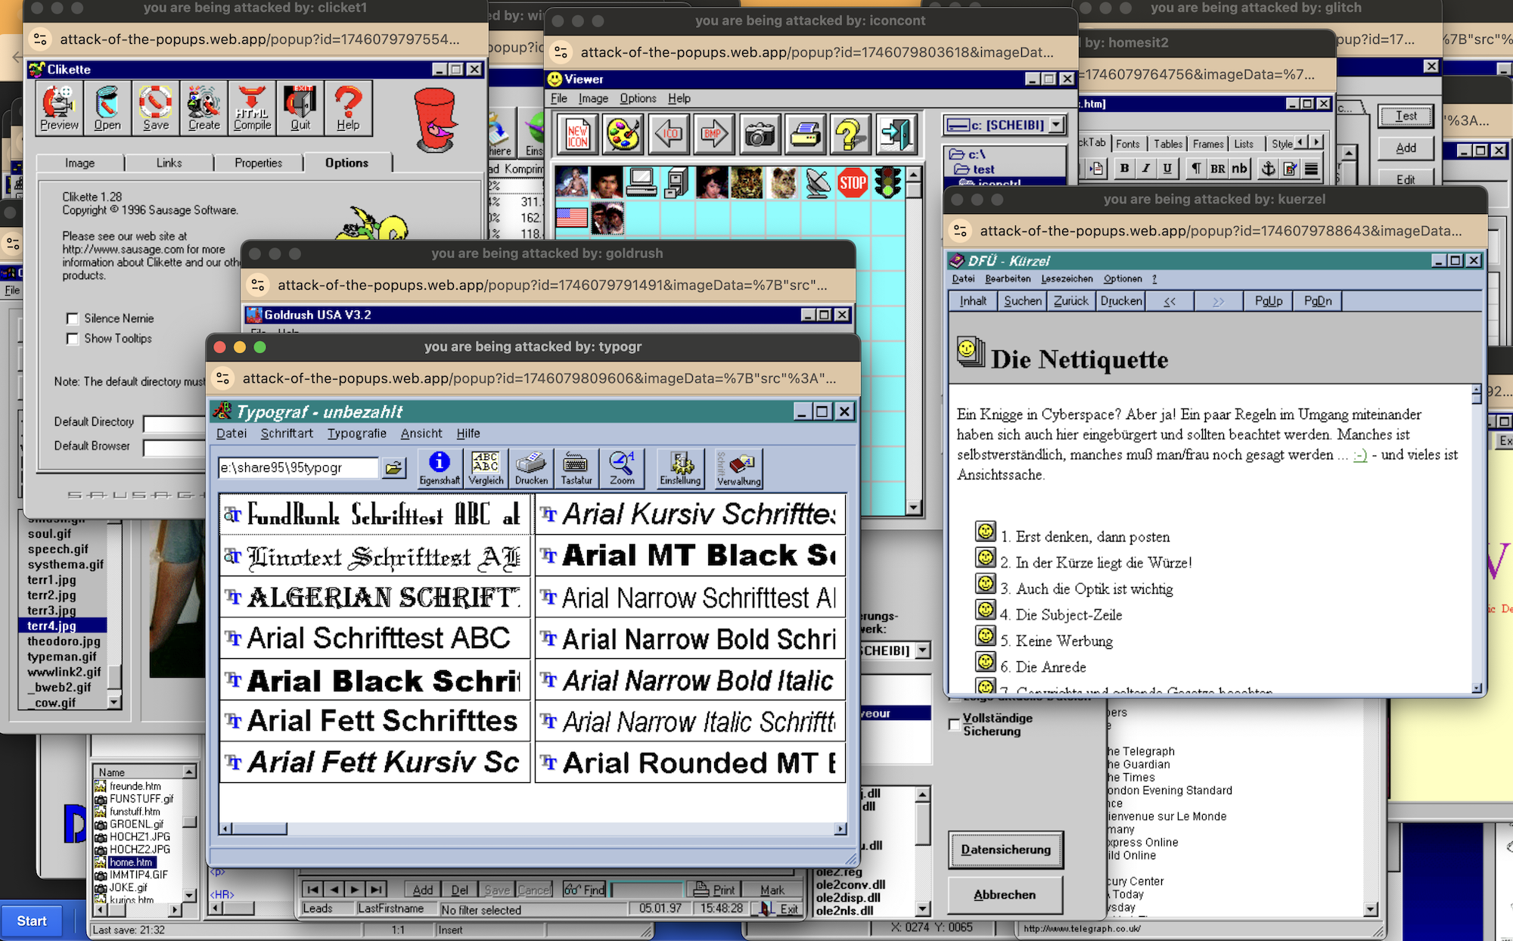Click the Zoom magnifier icon in Typograf
1513x941 pixels.
(622, 468)
